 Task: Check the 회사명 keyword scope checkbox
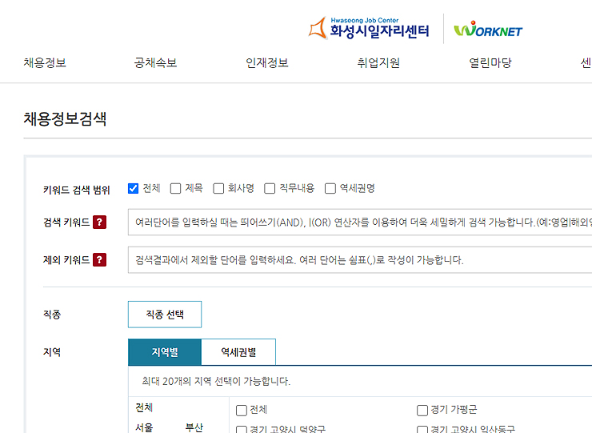[218, 189]
